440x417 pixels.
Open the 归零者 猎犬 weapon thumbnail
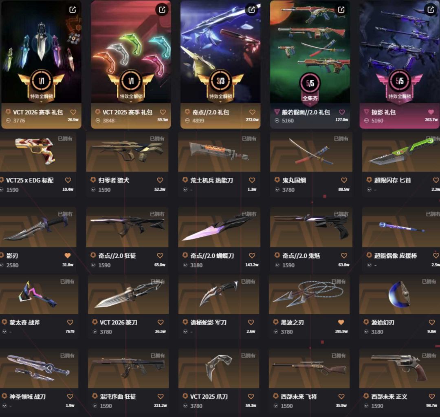tap(127, 152)
